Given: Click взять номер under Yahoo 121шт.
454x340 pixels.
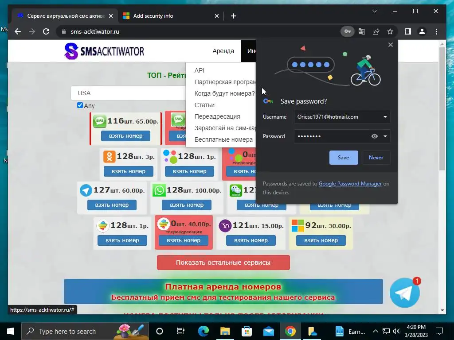Looking at the screenshot, I should [x=251, y=240].
